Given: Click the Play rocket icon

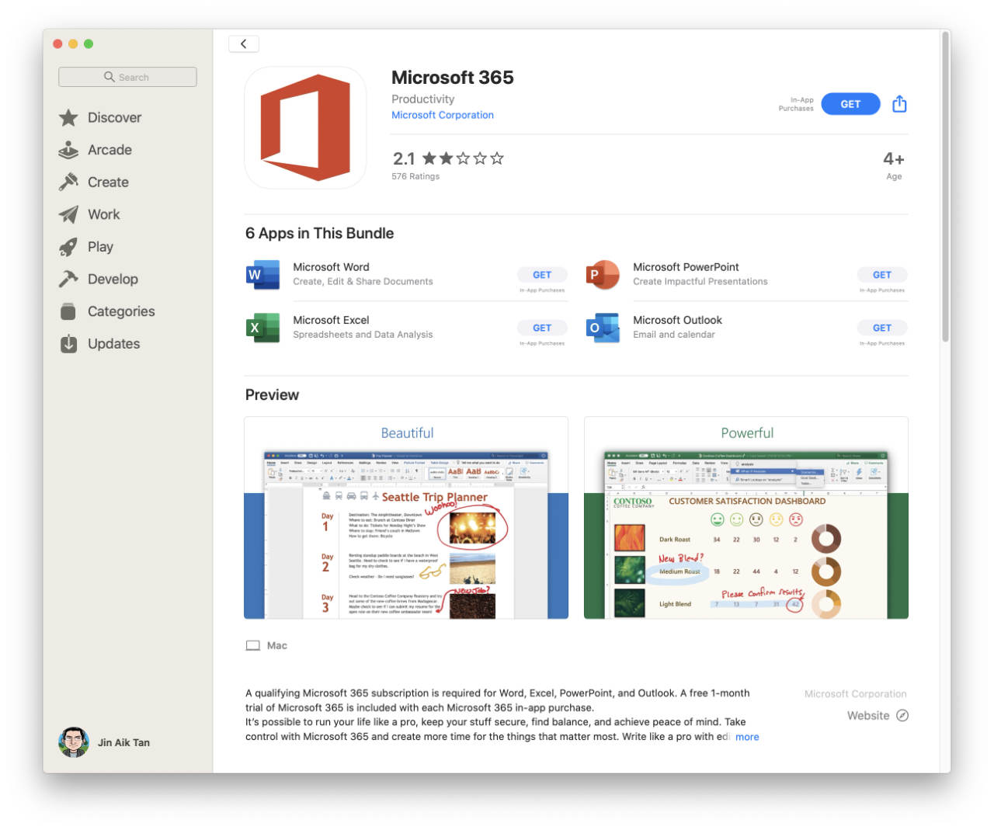Looking at the screenshot, I should pyautogui.click(x=68, y=247).
